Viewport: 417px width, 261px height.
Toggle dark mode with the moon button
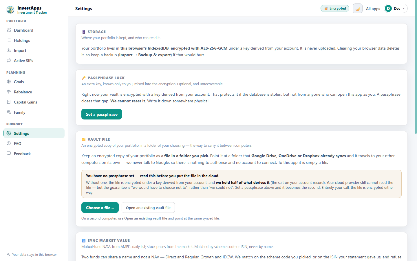pos(358,8)
